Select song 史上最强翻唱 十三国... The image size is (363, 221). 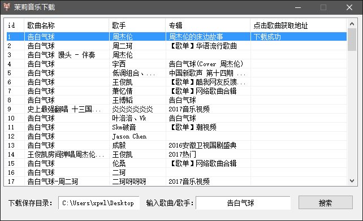point(64,109)
